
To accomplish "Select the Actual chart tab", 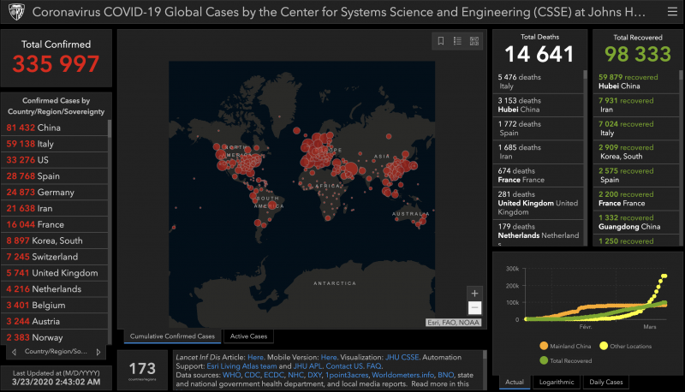I will 515,382.
